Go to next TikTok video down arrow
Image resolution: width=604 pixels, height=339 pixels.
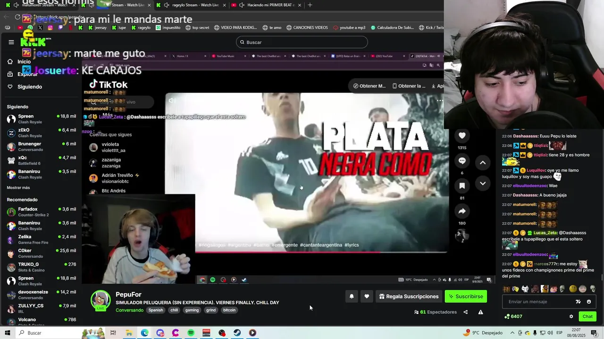click(483, 183)
